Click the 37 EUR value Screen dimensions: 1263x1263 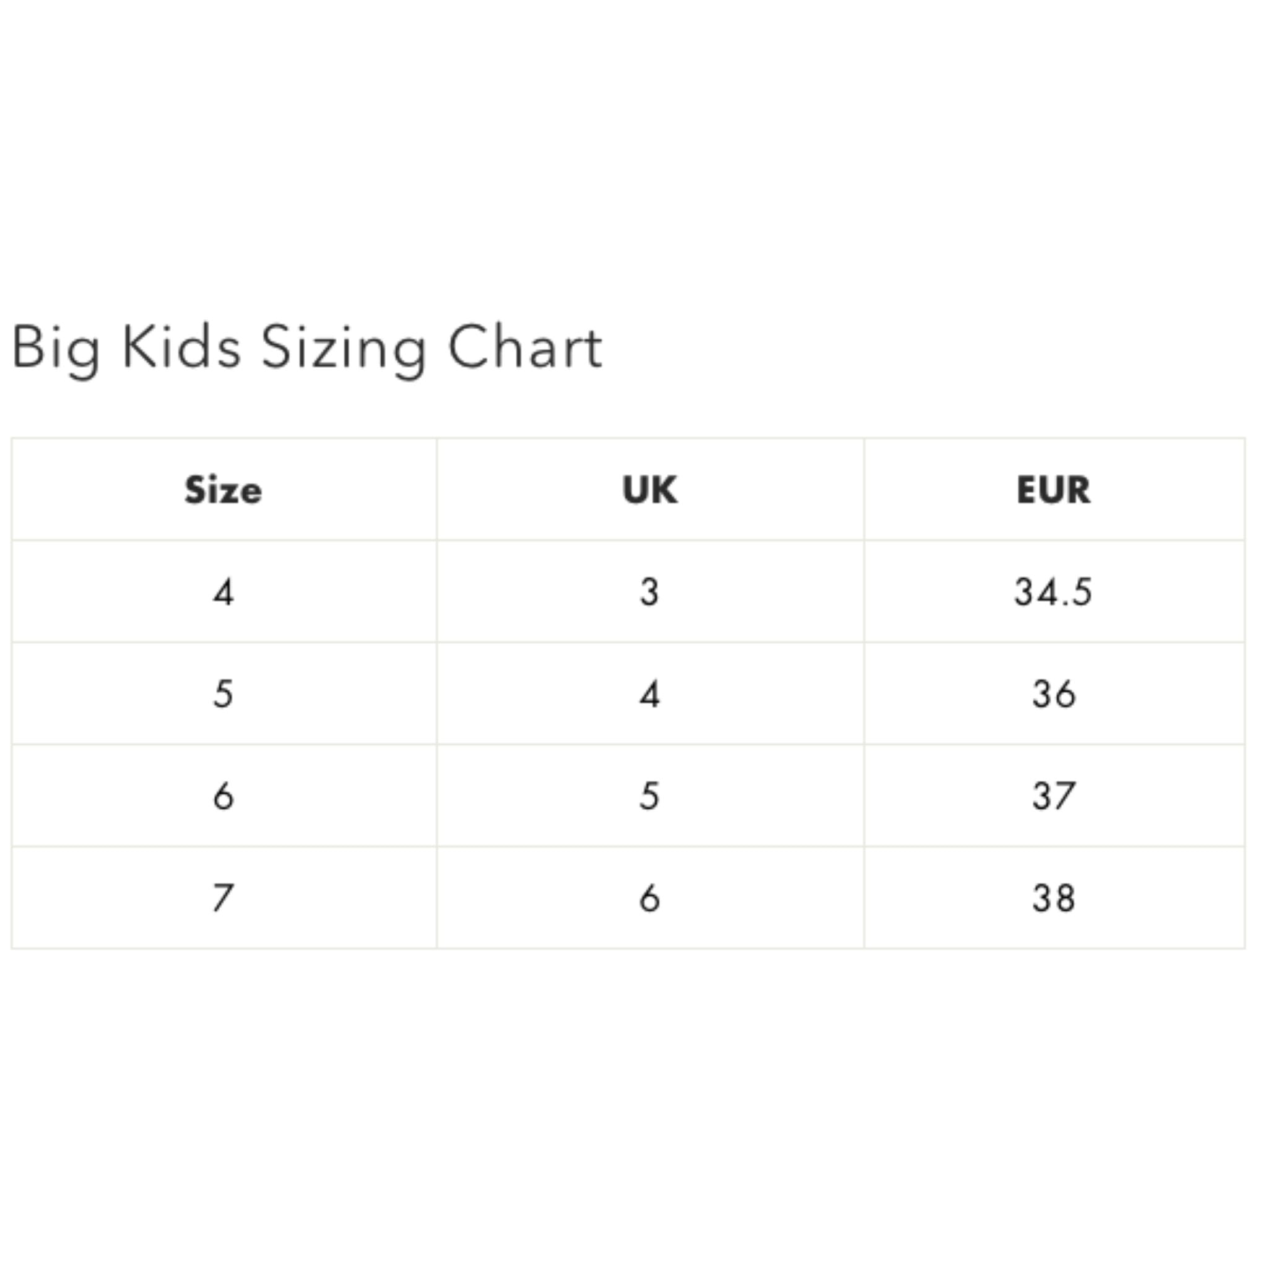(1053, 796)
